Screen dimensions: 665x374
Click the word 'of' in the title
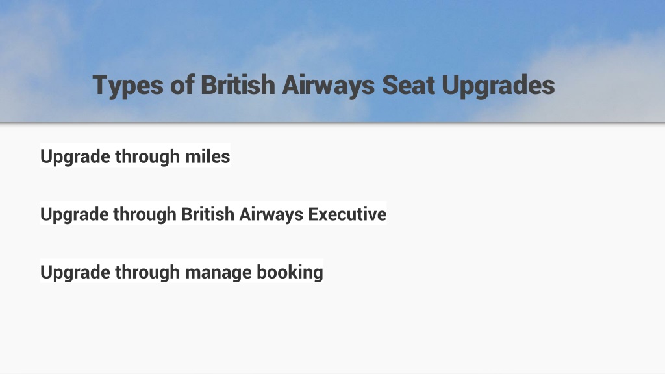(182, 85)
